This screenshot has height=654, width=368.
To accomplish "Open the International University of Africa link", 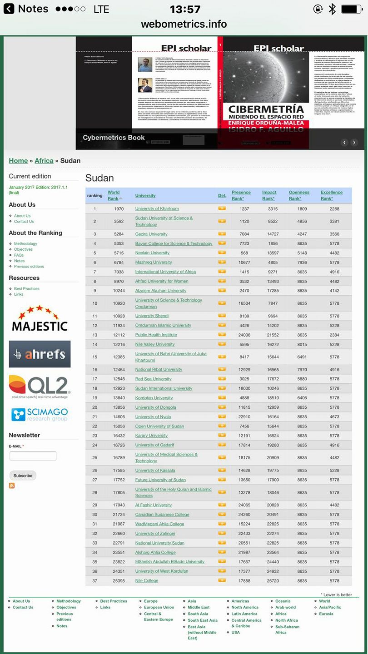I will [x=165, y=272].
